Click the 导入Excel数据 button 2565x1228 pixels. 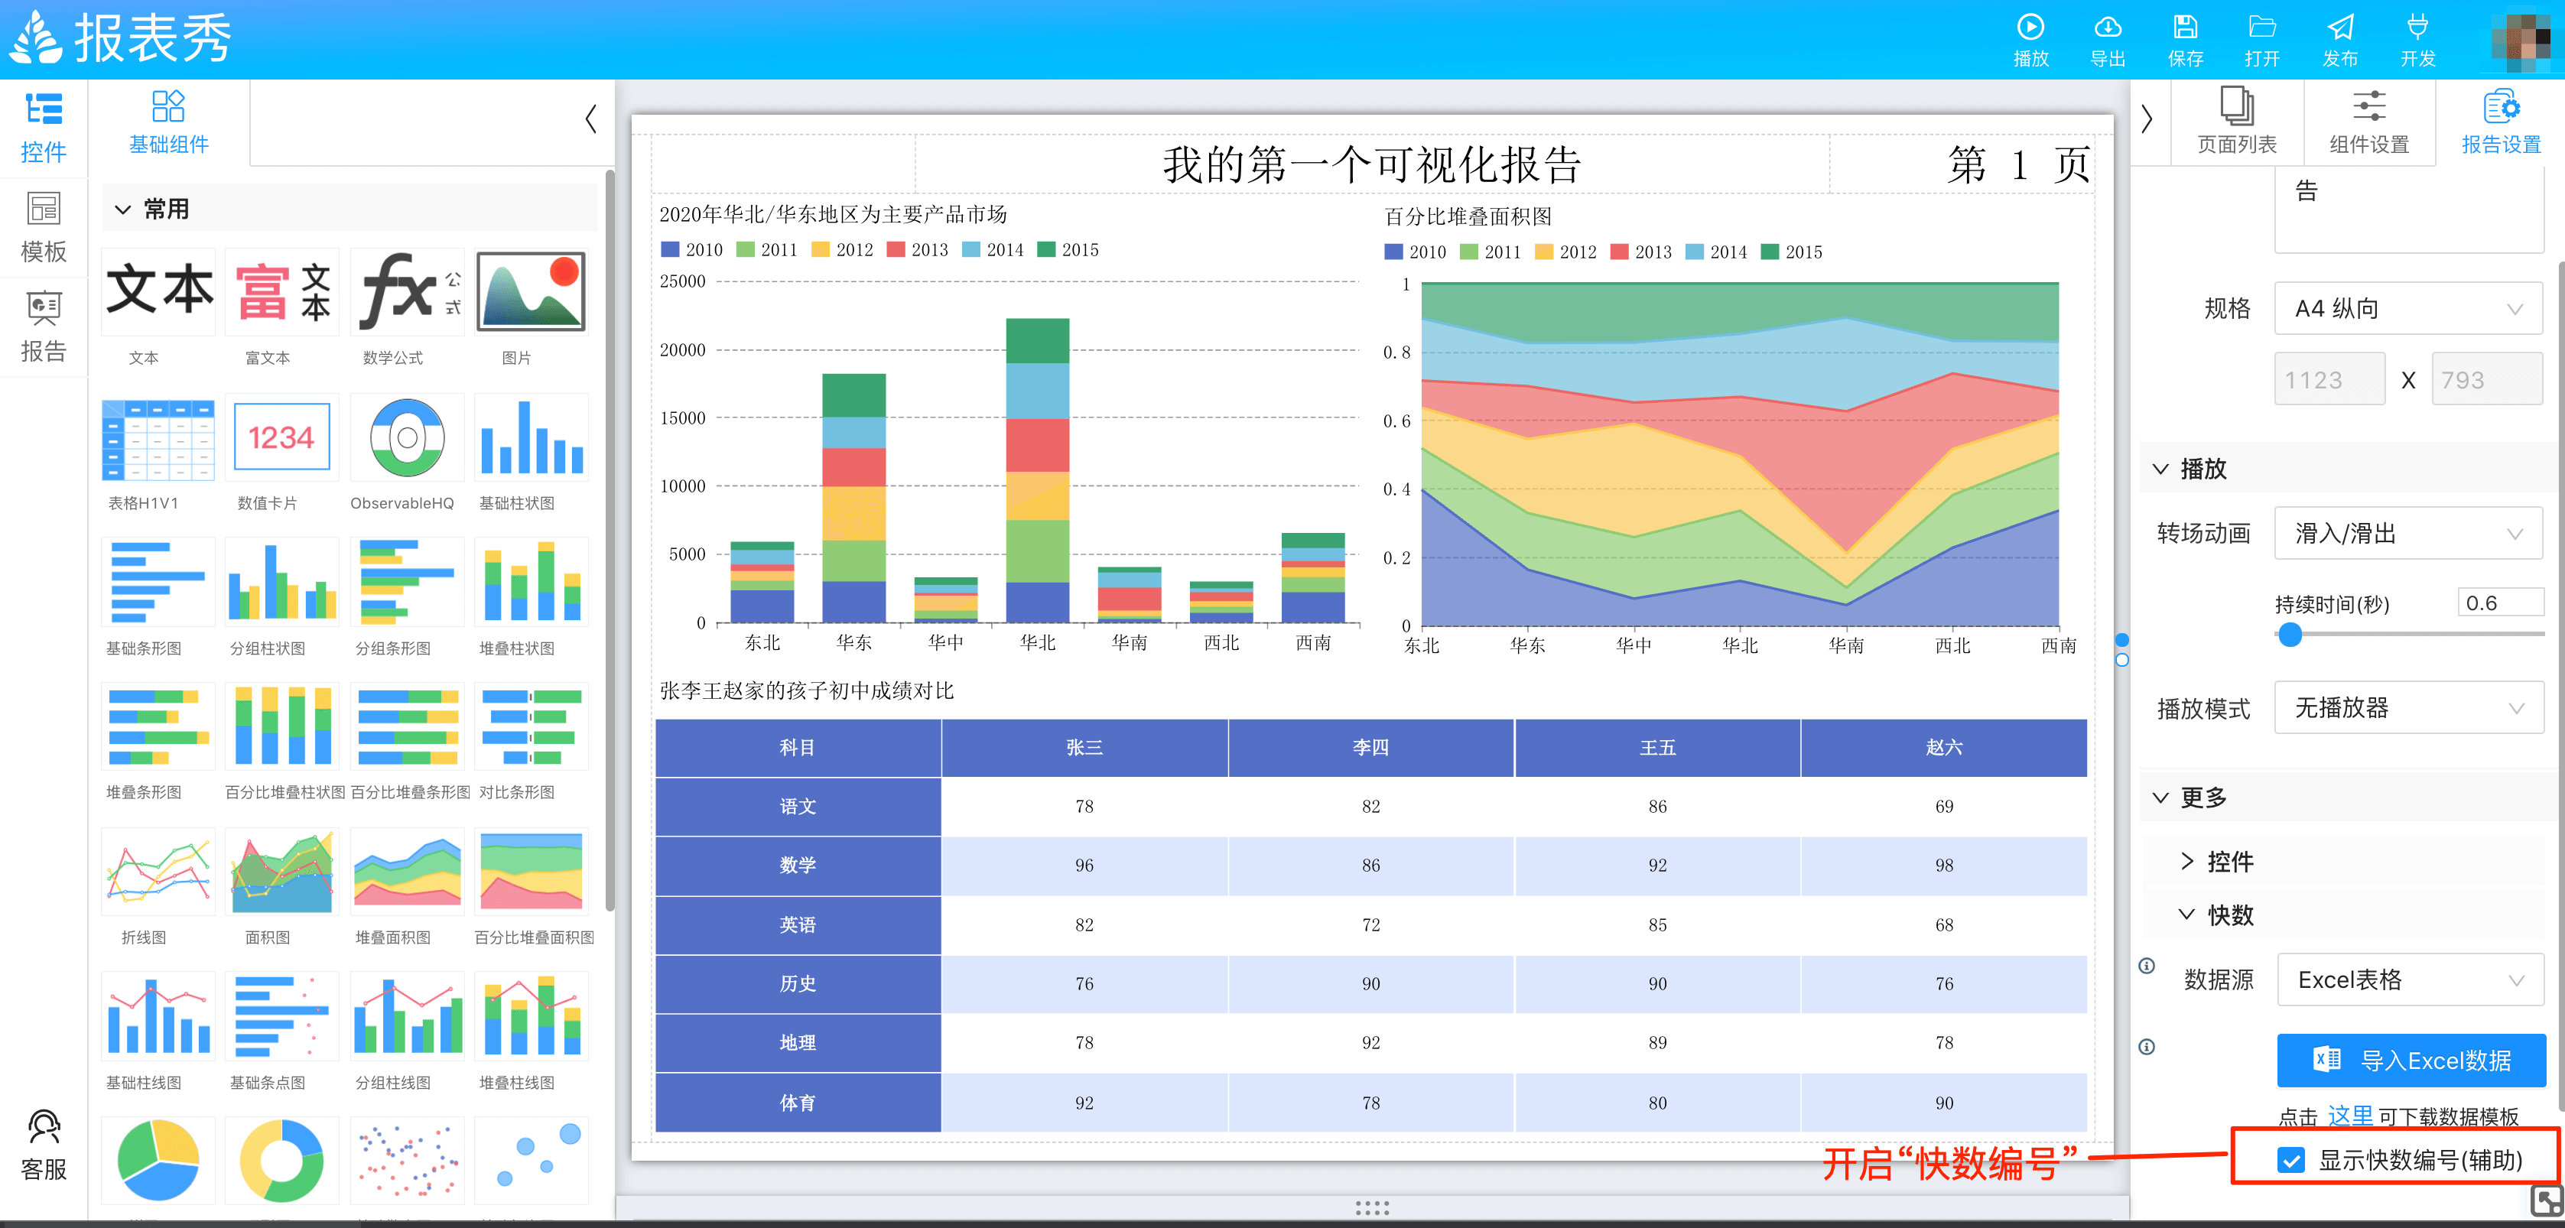[2411, 1061]
